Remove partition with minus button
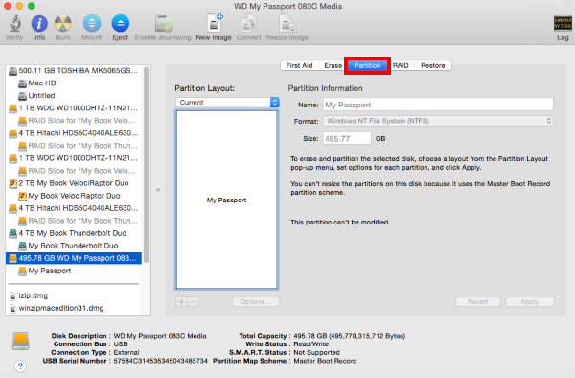This screenshot has height=378, width=575. tap(193, 302)
